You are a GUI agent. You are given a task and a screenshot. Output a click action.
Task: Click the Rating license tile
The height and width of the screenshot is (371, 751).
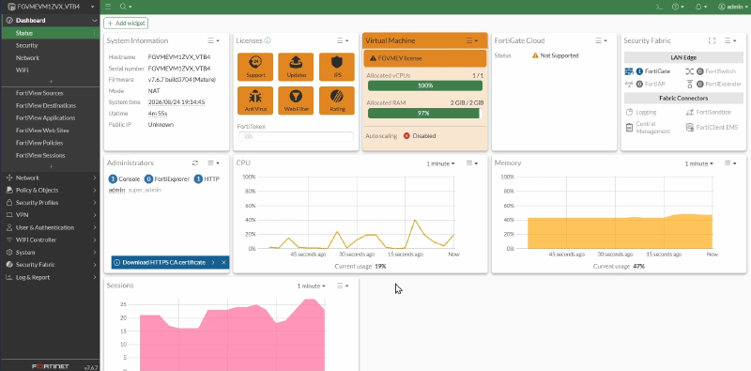point(337,100)
